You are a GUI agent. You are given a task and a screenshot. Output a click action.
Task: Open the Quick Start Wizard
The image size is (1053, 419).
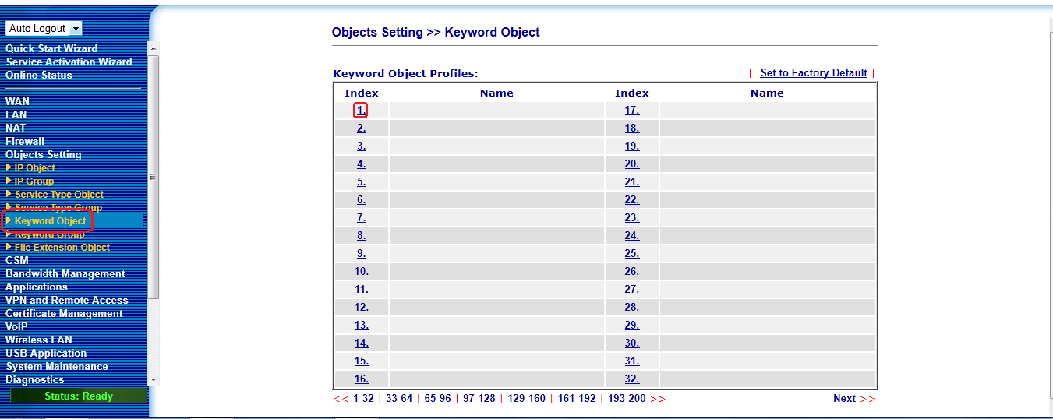51,49
